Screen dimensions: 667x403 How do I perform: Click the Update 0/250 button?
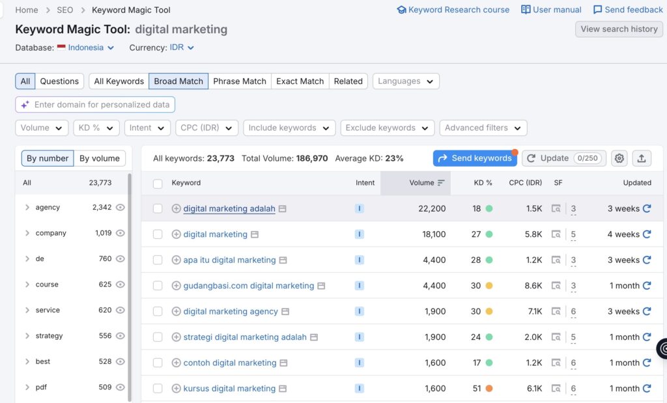(x=563, y=158)
